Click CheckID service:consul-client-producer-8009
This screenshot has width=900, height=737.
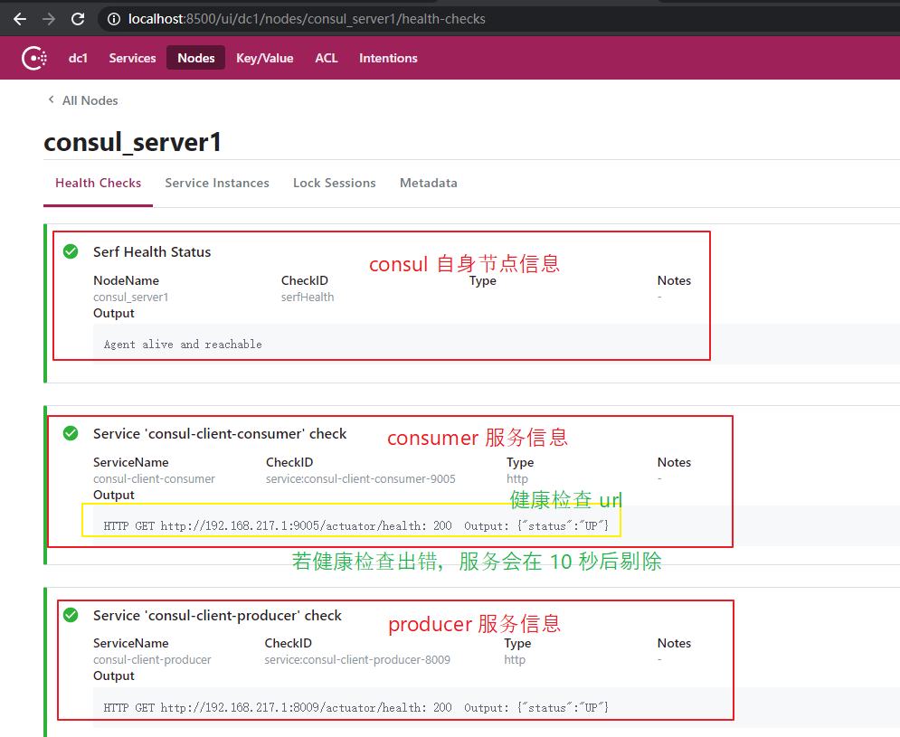(357, 660)
